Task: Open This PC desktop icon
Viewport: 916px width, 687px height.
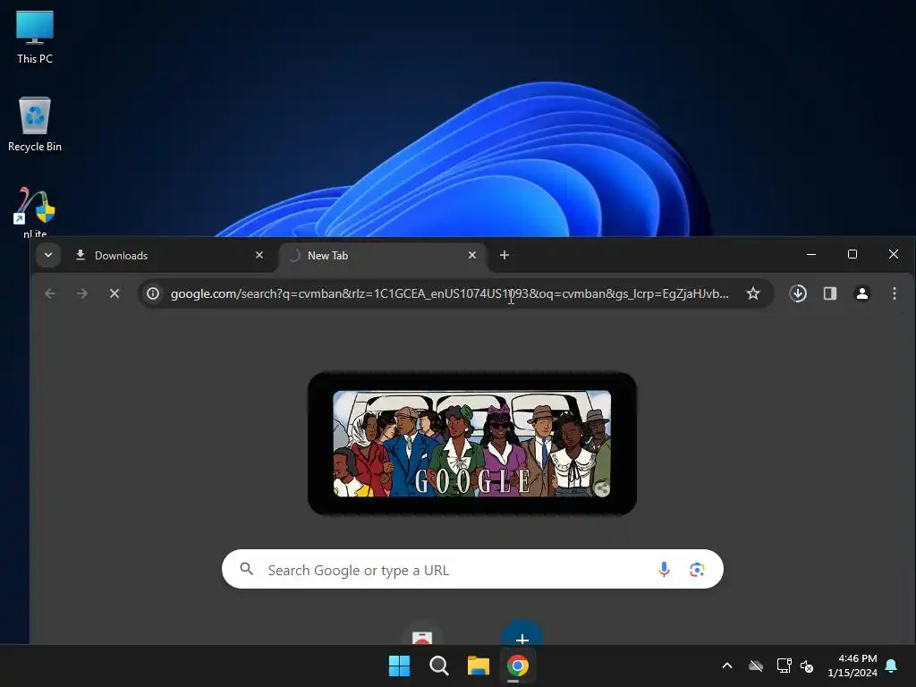Action: tap(35, 37)
